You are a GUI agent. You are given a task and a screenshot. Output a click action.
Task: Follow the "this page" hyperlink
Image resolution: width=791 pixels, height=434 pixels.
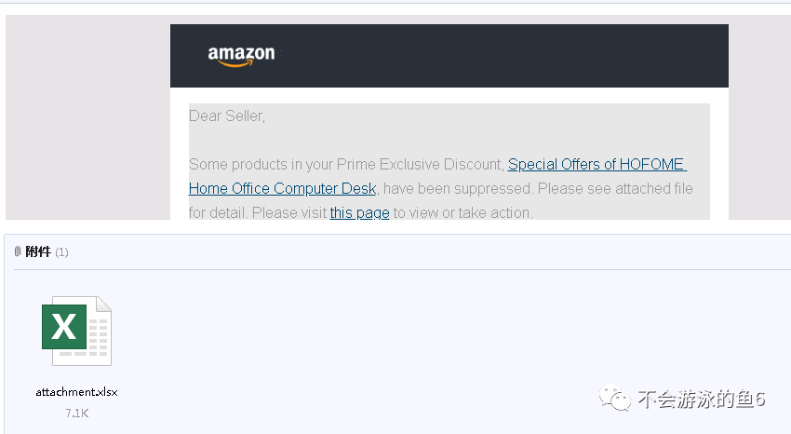(359, 212)
